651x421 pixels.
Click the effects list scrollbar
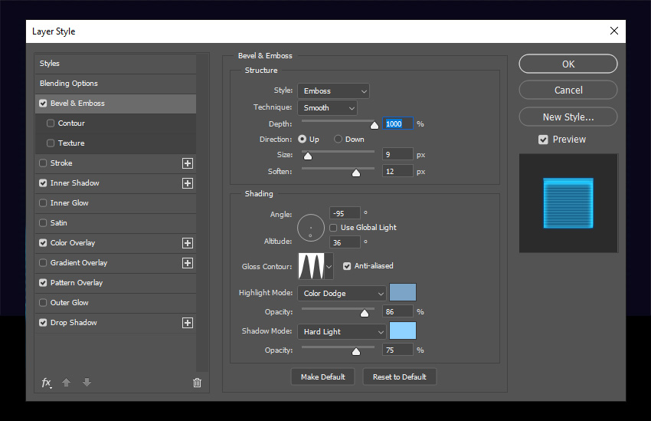pos(202,212)
